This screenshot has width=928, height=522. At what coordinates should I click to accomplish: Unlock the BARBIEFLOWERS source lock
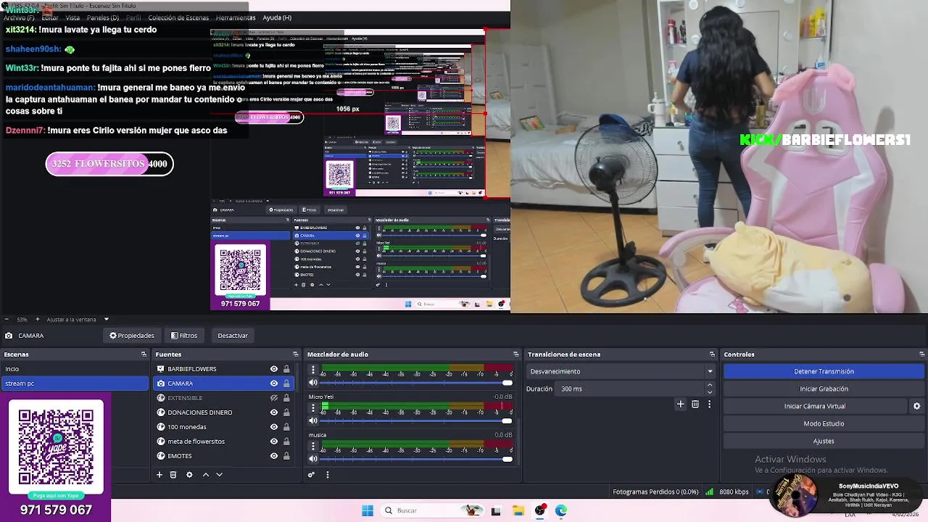[286, 369]
